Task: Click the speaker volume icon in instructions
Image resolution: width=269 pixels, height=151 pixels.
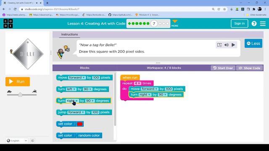Action: tap(227, 45)
